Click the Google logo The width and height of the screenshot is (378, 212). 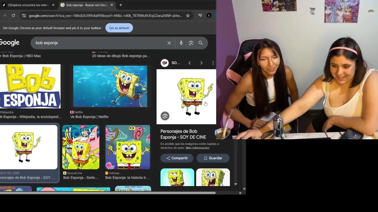tap(9, 43)
